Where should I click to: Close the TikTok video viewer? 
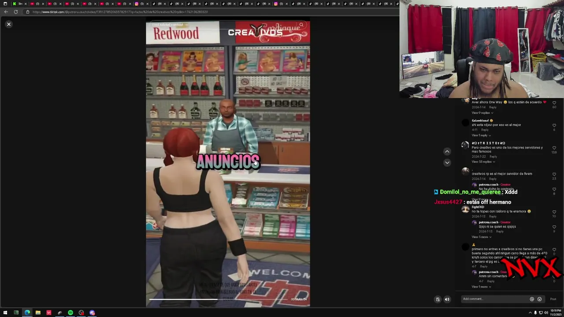8,24
